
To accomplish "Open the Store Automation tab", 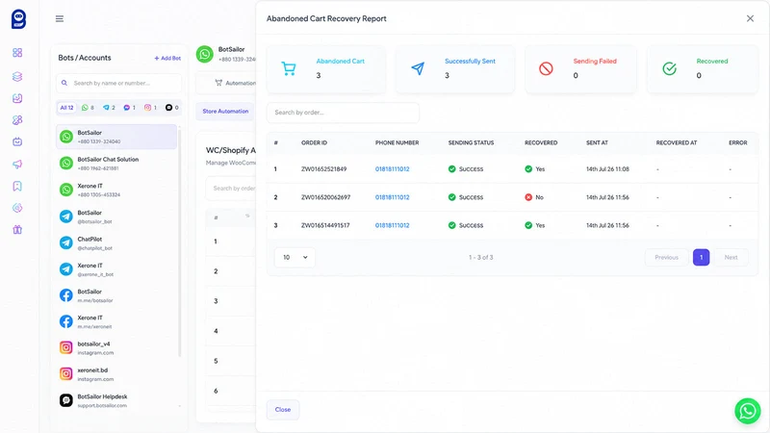I will 225,112.
